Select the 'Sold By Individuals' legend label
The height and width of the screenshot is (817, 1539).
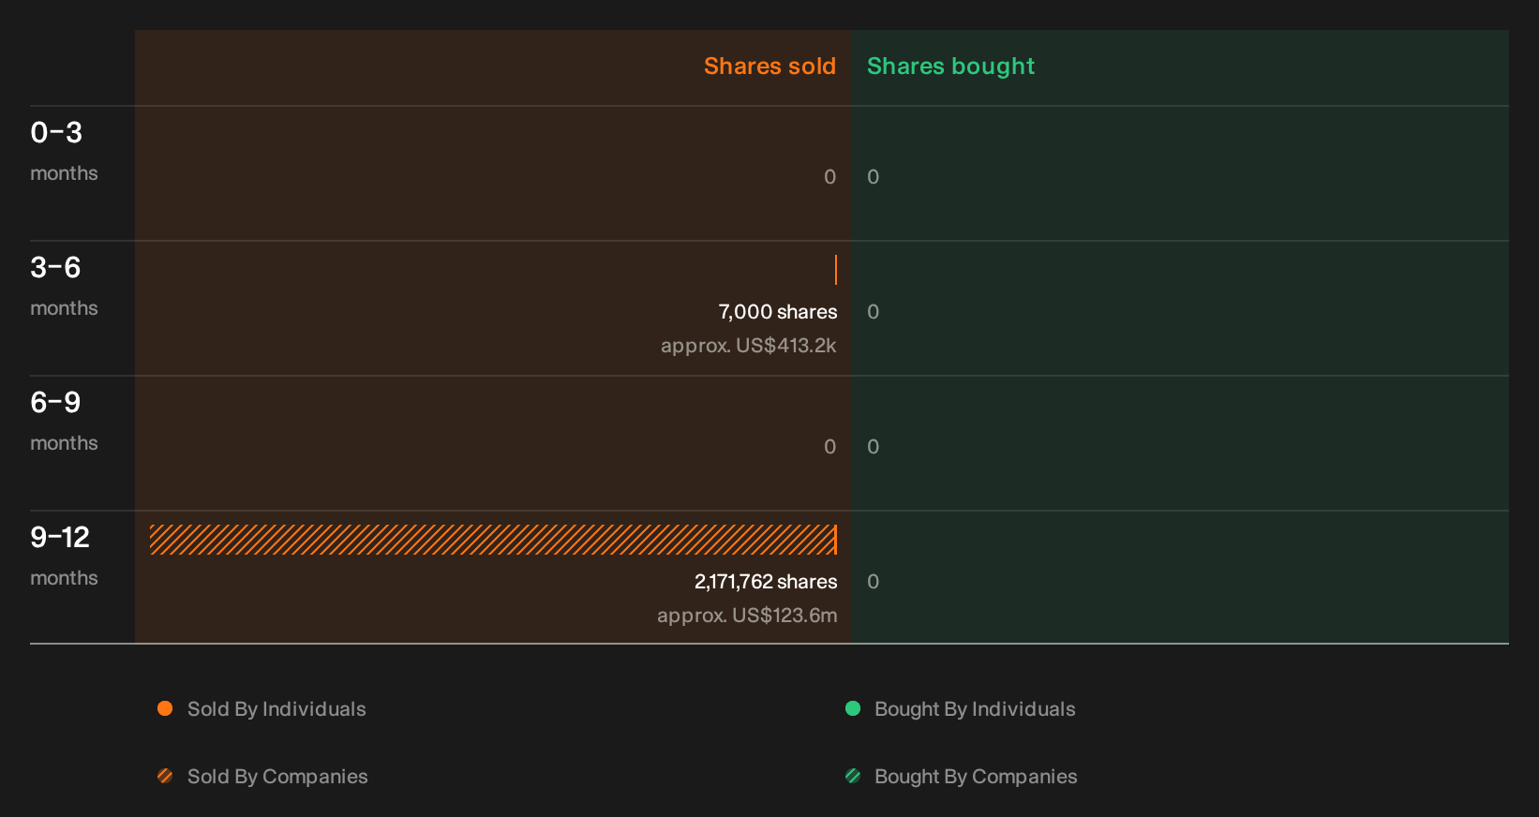pyautogui.click(x=276, y=709)
